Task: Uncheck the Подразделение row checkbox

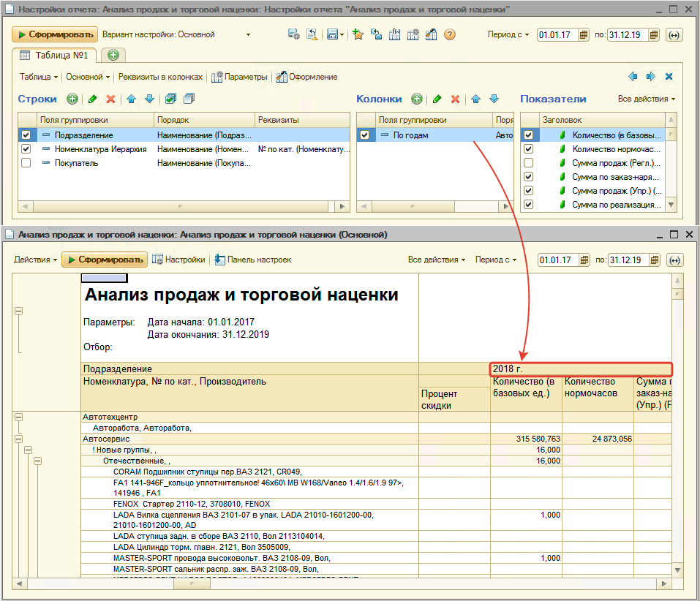Action: 26,133
